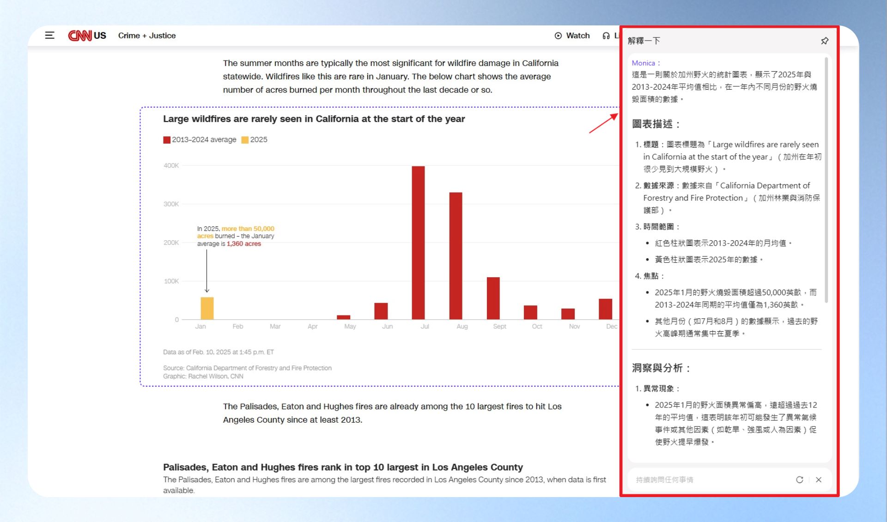This screenshot has width=887, height=522.
Task: Open the CNN hamburger menu
Action: (x=49, y=36)
